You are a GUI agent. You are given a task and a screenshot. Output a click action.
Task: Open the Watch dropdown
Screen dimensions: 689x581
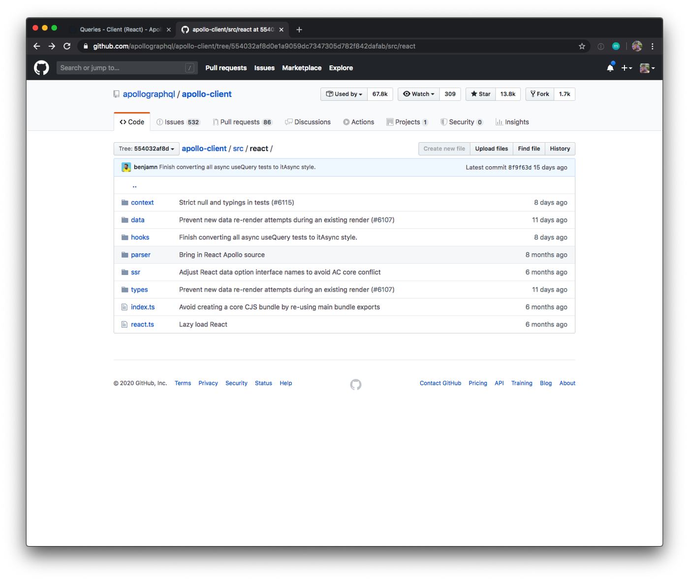tap(419, 94)
